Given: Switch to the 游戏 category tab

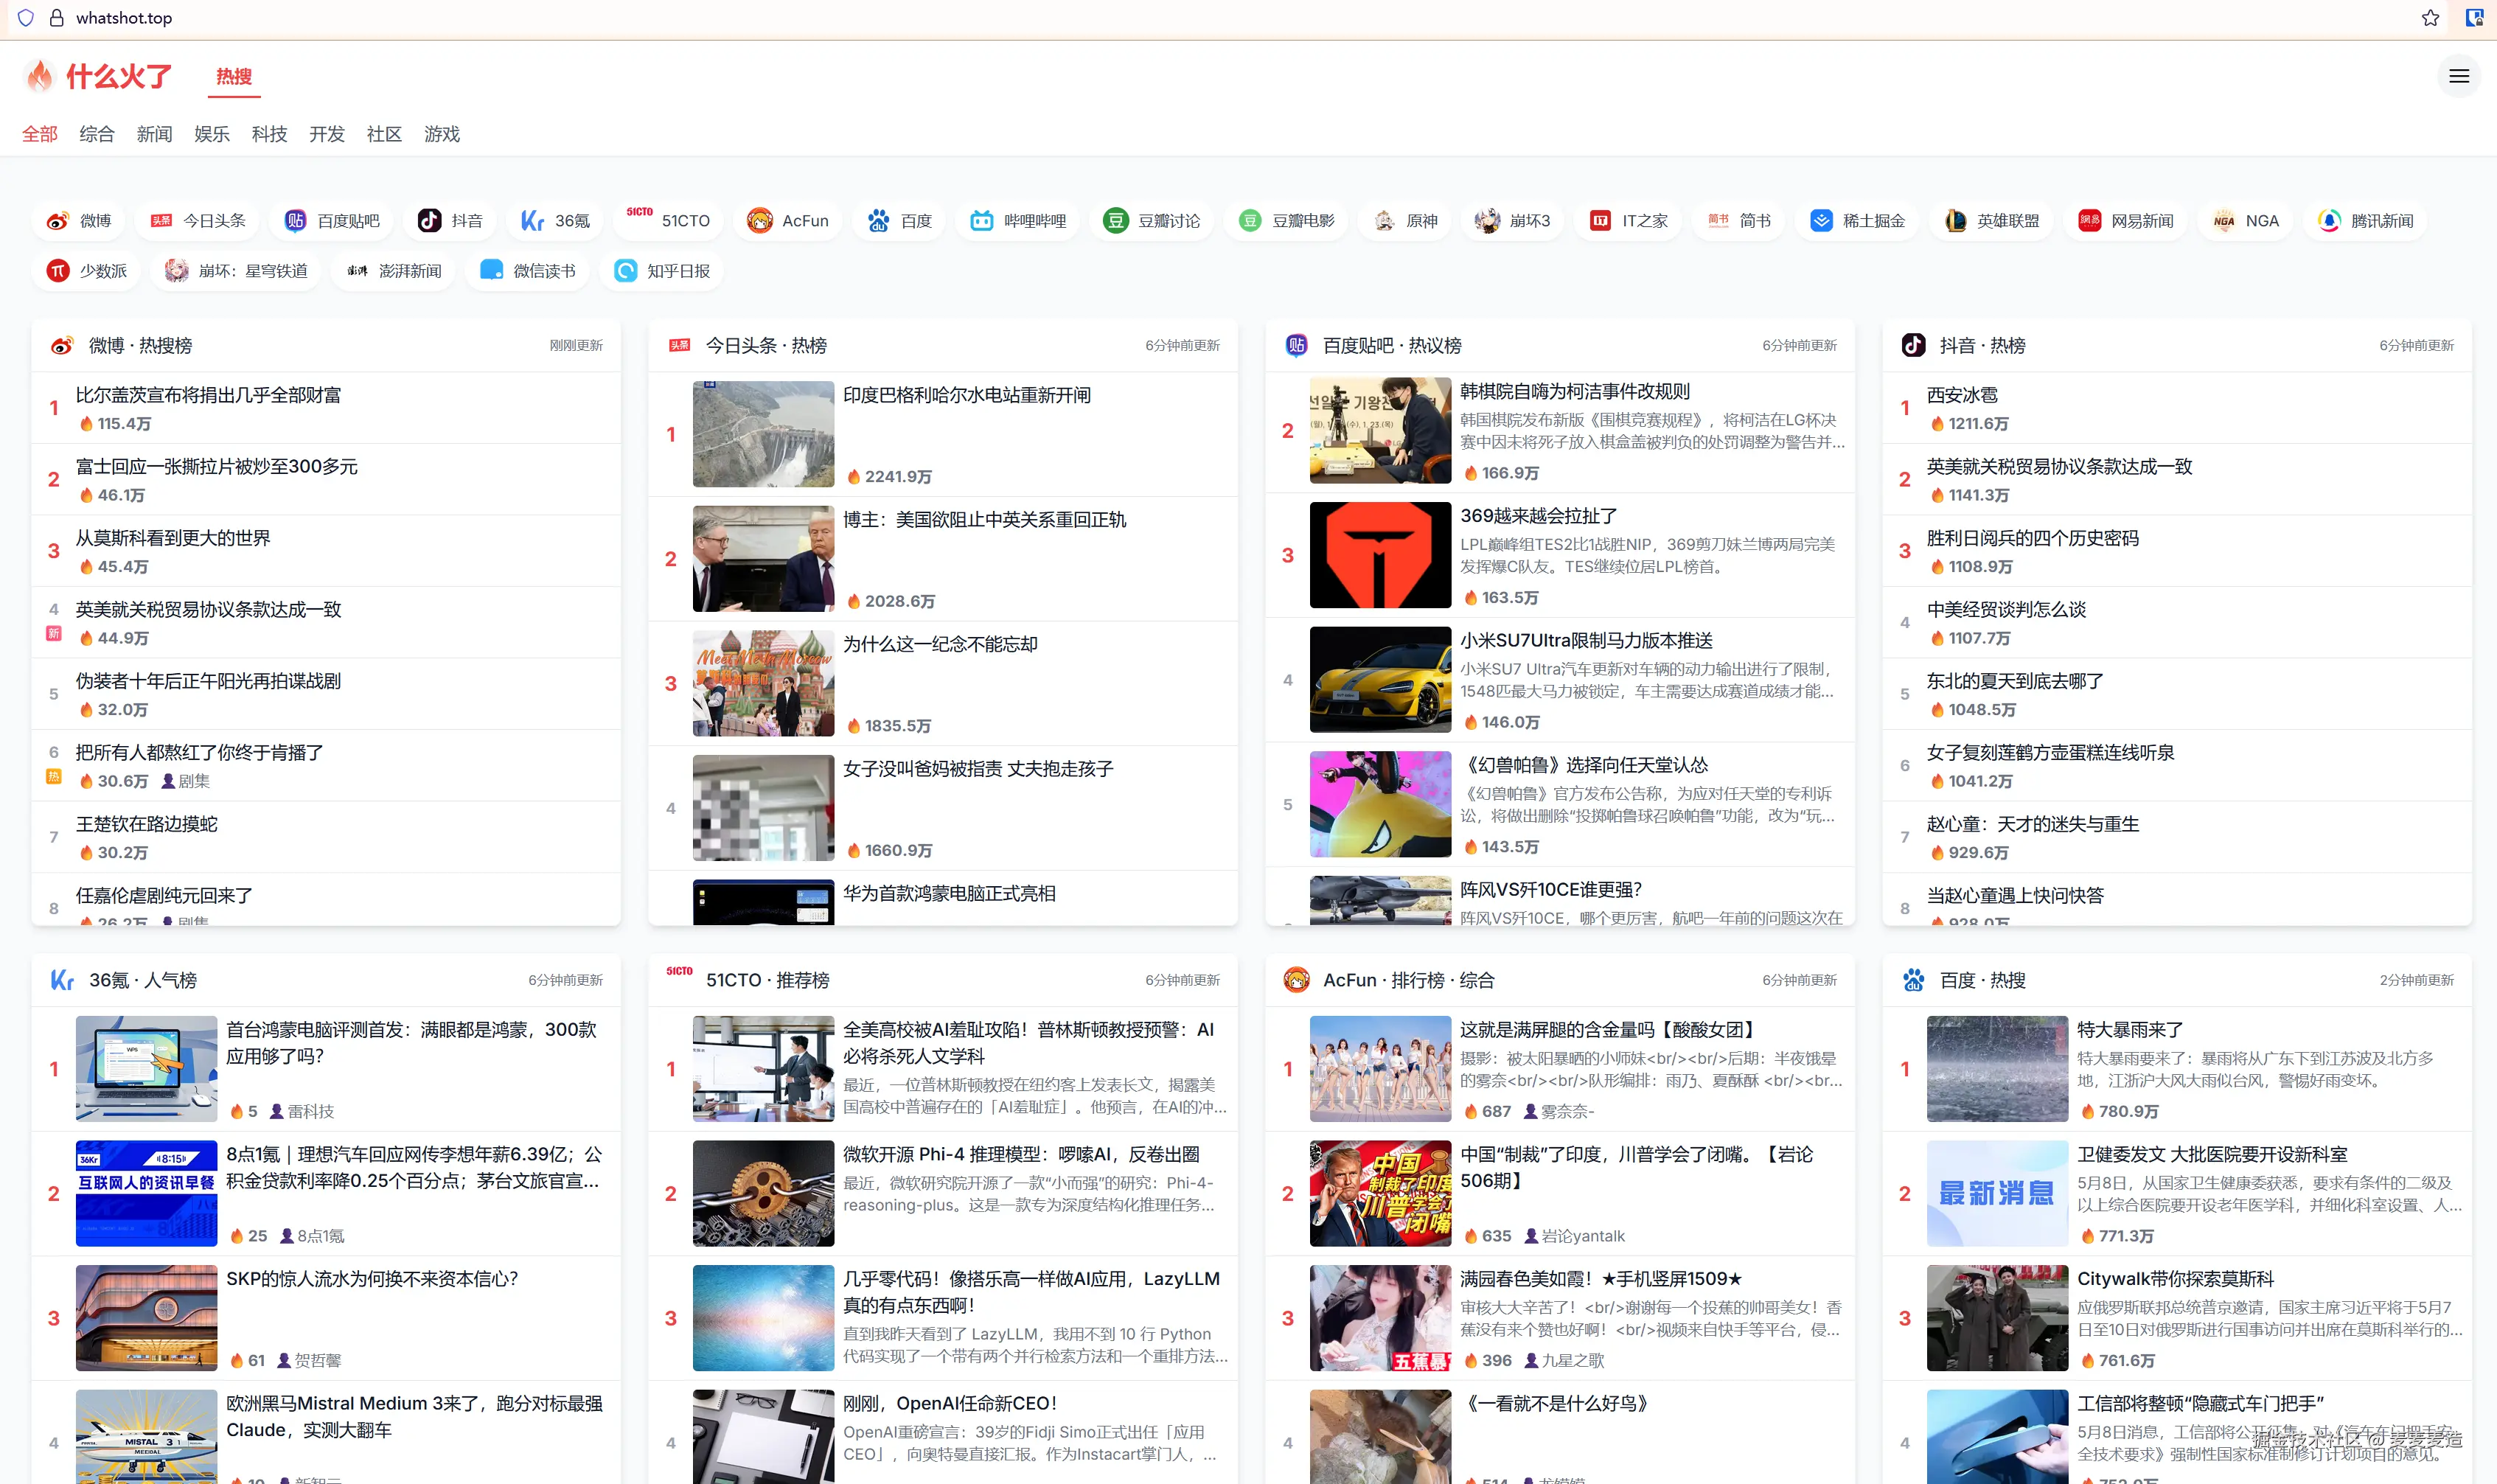Looking at the screenshot, I should pos(441,134).
